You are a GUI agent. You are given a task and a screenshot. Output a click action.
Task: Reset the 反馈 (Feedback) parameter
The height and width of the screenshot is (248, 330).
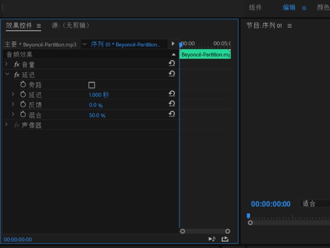(x=172, y=104)
